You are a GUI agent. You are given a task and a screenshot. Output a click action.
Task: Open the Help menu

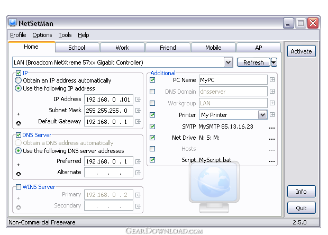point(83,35)
